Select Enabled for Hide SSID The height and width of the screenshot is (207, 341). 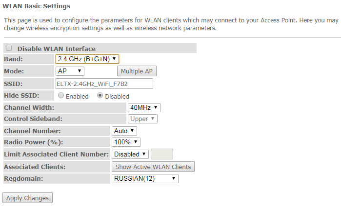click(x=61, y=96)
